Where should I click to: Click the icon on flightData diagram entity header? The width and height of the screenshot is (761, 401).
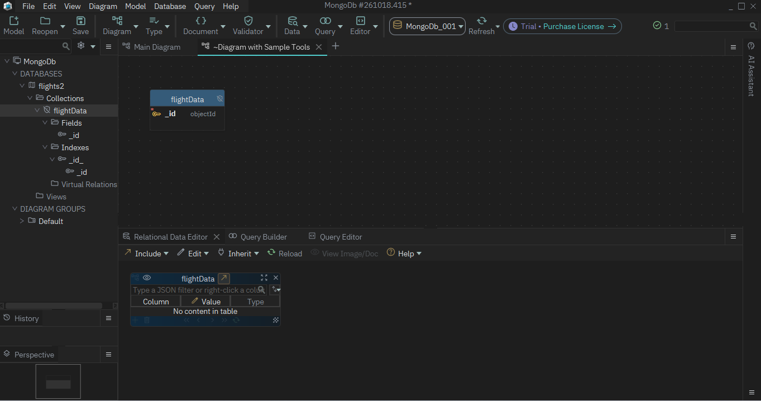(x=220, y=98)
